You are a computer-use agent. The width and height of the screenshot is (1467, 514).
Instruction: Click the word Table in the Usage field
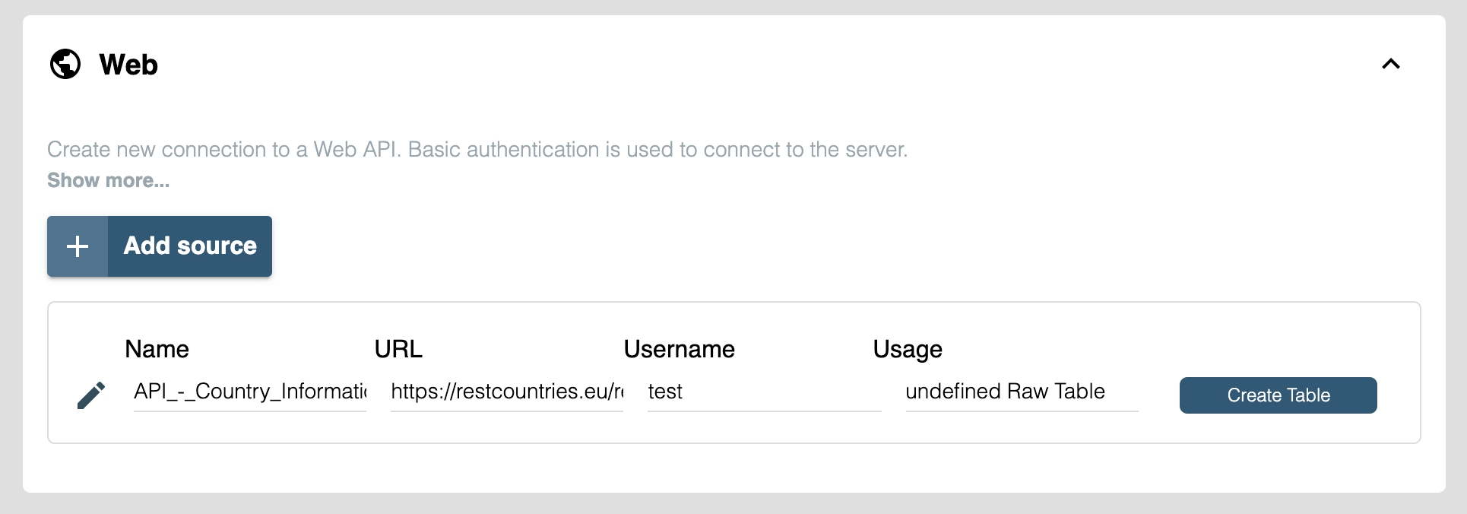tap(1079, 392)
